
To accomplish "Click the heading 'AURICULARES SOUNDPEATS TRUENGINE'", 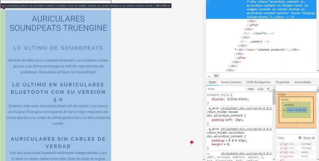I will [x=58, y=23].
